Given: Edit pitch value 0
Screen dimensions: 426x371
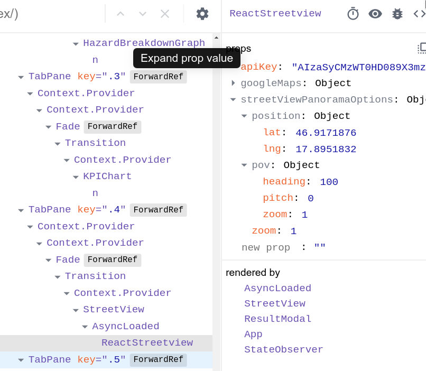Looking at the screenshot, I should tap(311, 198).
